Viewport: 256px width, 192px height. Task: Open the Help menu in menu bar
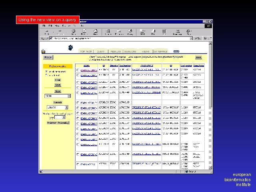coord(82,26)
